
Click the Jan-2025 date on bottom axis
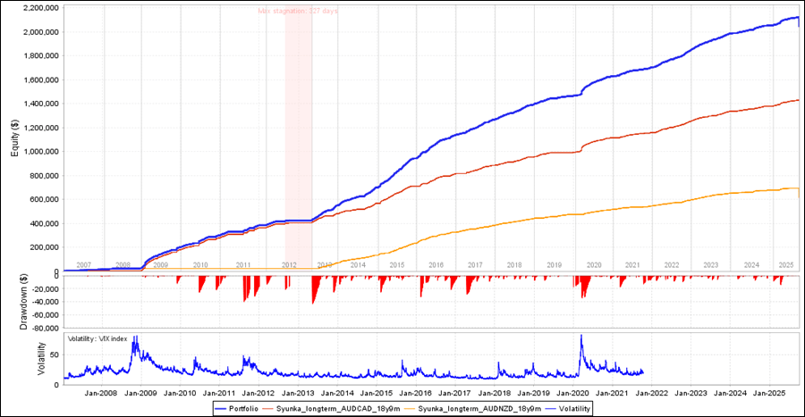768,392
